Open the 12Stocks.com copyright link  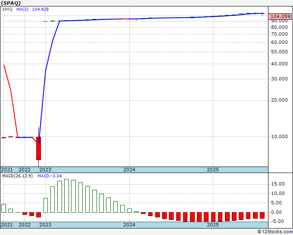275,232
